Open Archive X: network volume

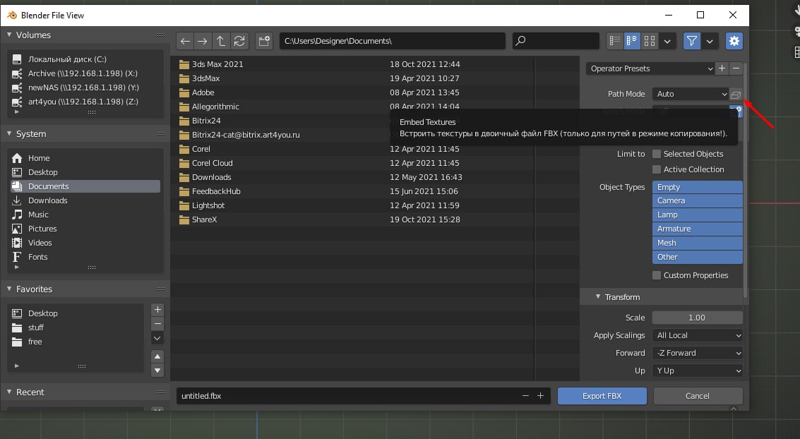pos(85,73)
